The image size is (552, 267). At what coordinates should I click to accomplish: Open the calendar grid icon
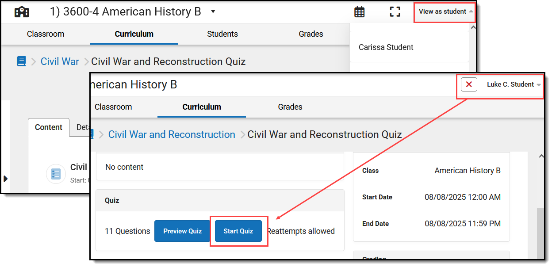pyautogui.click(x=360, y=12)
